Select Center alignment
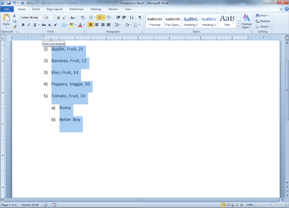 (x=97, y=24)
